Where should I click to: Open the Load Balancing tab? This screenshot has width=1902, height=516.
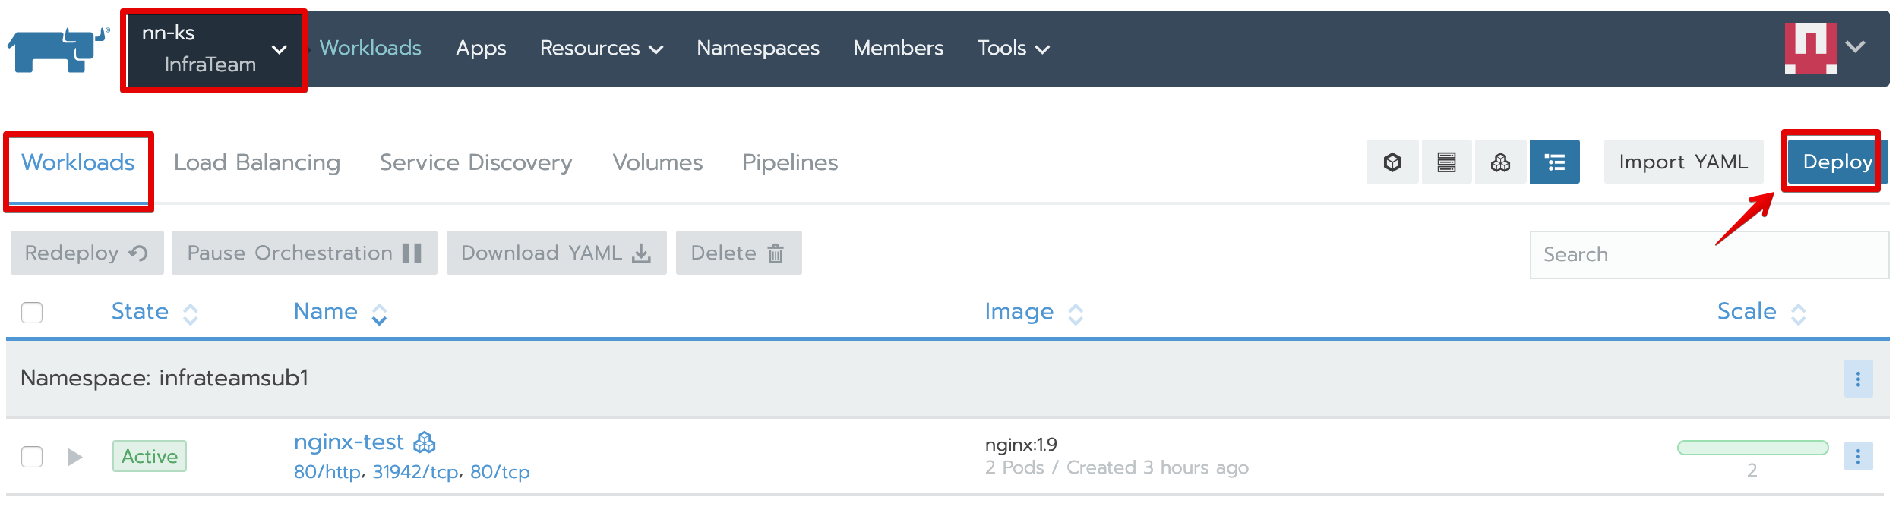257,162
